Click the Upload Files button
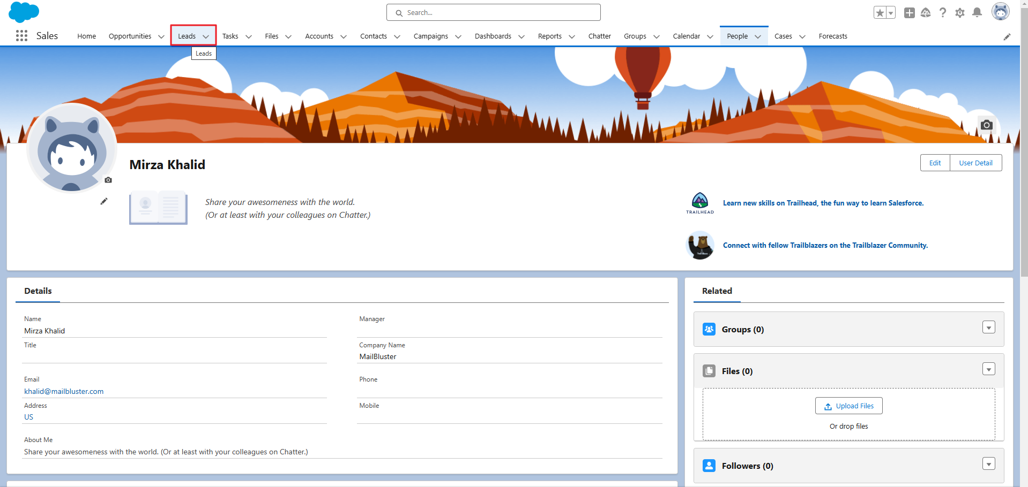Viewport: 1028px width, 487px height. pyautogui.click(x=848, y=406)
